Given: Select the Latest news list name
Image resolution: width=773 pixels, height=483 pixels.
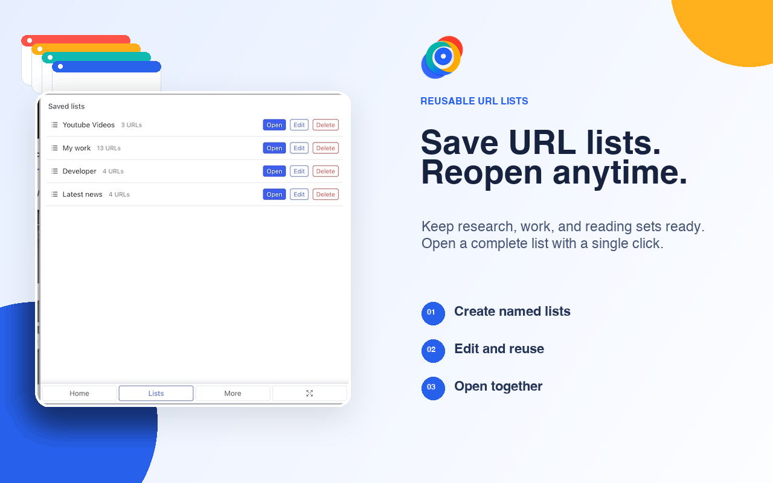Looking at the screenshot, I should tap(82, 194).
